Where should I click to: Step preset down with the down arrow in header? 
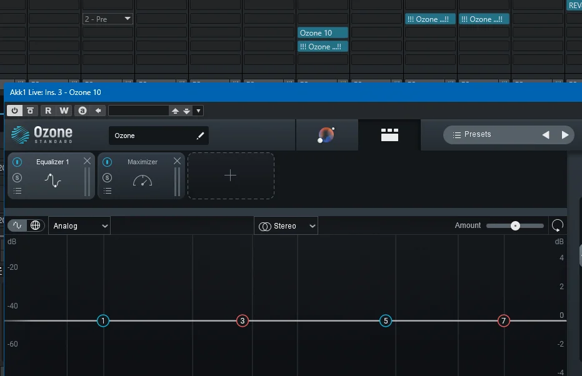point(187,111)
